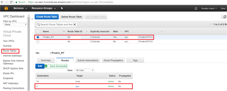The image size is (227, 91).
Task: Collapse sidebar with left triangle handle
Action: pyautogui.click(x=32, y=19)
